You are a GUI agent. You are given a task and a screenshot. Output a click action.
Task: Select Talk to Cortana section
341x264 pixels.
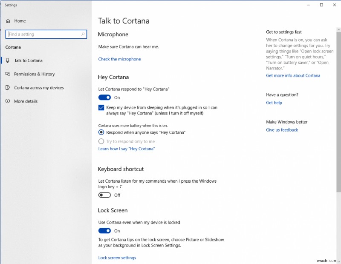point(28,60)
